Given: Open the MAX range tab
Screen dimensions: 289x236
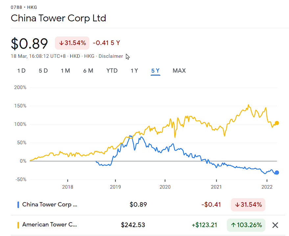Looking at the screenshot, I should (x=179, y=71).
